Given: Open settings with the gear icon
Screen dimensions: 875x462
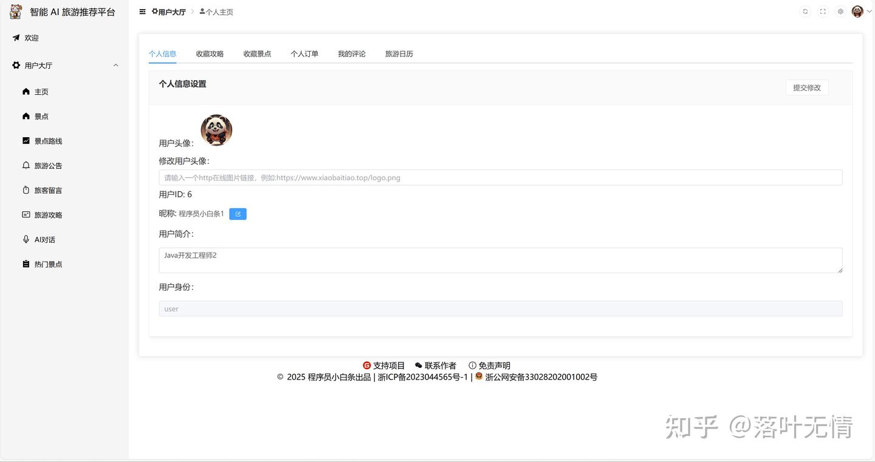Looking at the screenshot, I should tap(841, 11).
